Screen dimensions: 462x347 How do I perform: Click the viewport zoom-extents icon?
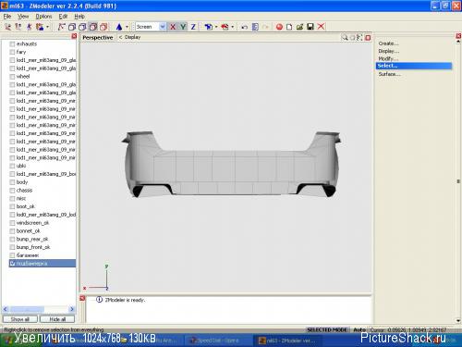tap(359, 38)
